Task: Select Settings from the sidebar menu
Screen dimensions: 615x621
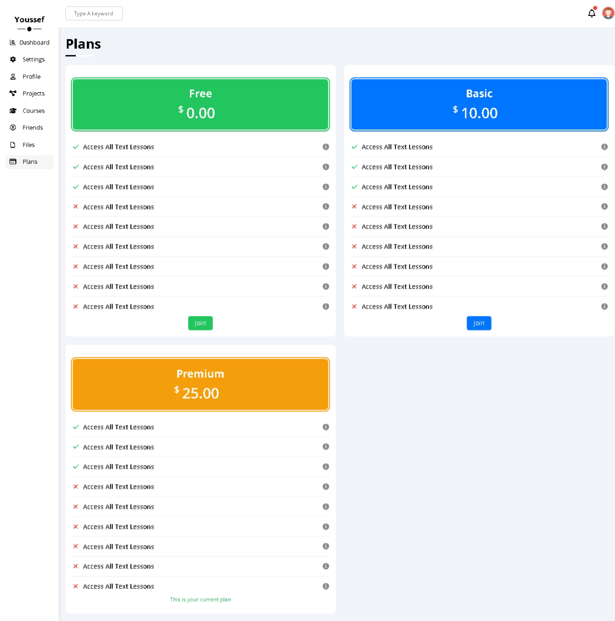Action: click(x=33, y=59)
